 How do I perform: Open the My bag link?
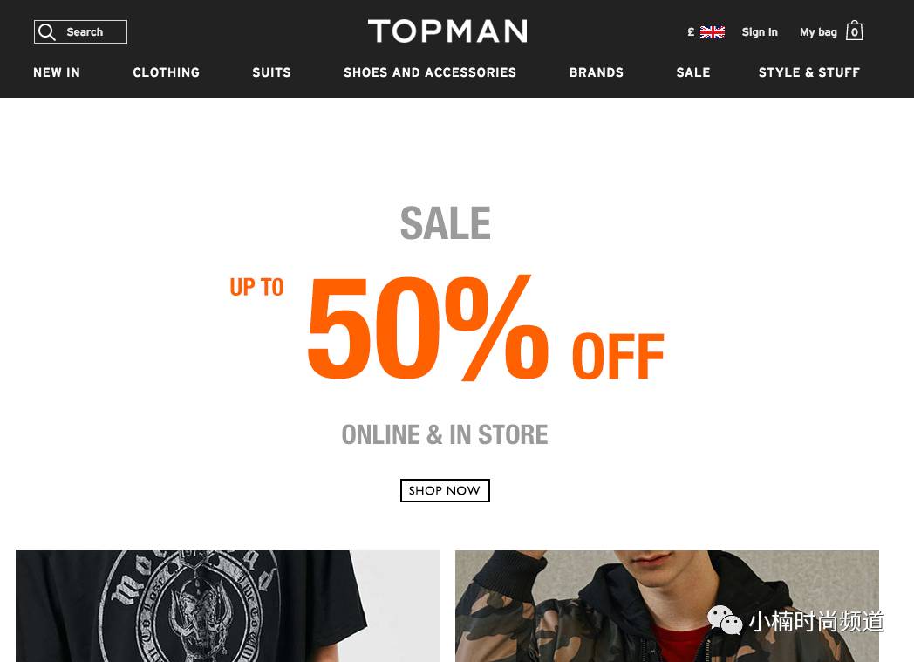[818, 32]
